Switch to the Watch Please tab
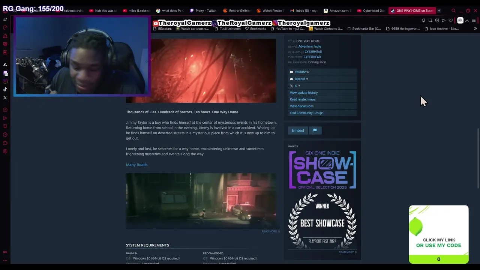The width and height of the screenshot is (480, 270). click(x=270, y=10)
